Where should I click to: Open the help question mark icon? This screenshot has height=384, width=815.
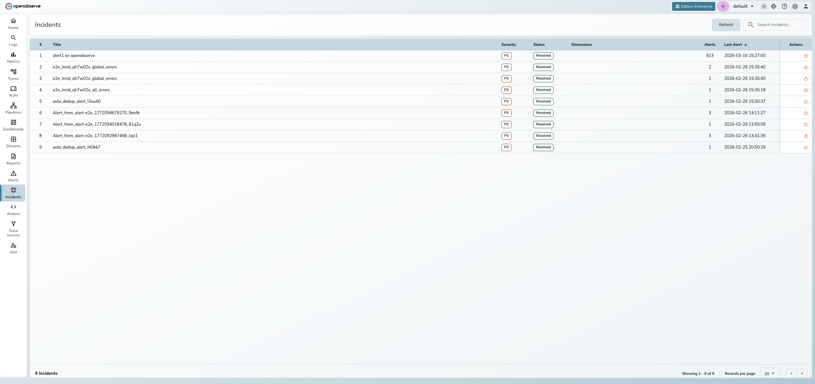784,6
